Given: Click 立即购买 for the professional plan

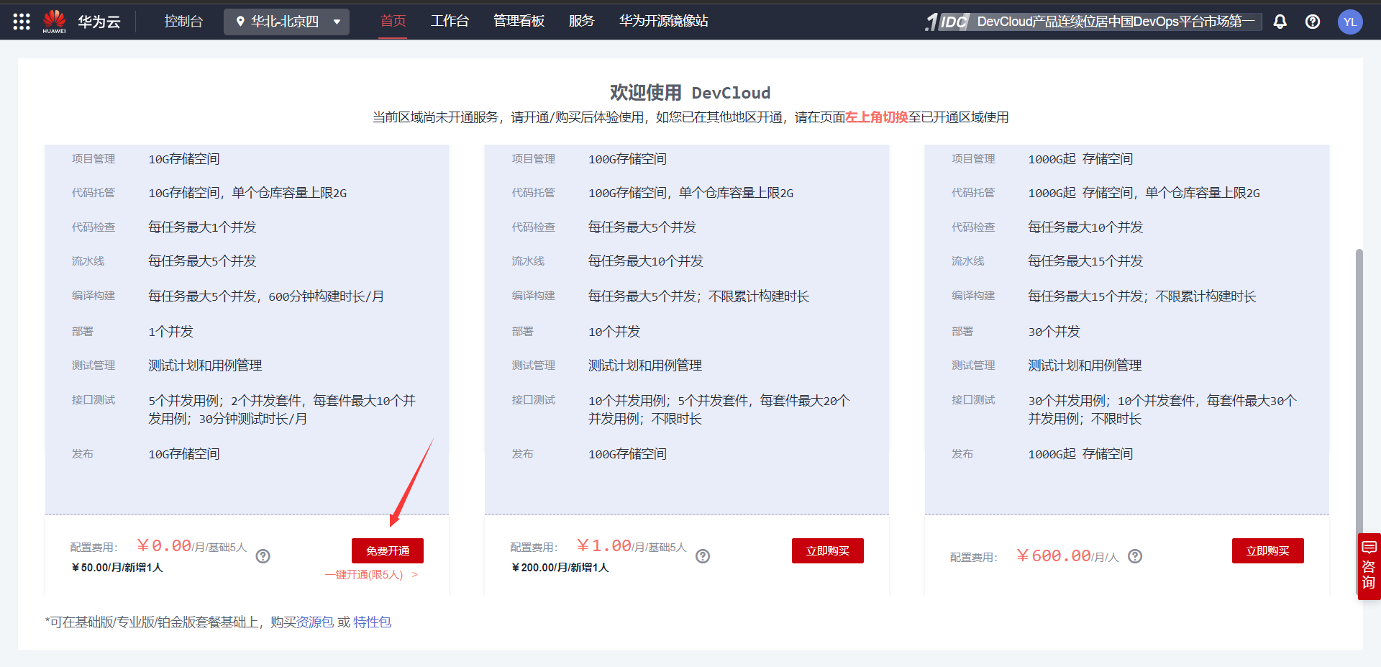Looking at the screenshot, I should pos(827,550).
